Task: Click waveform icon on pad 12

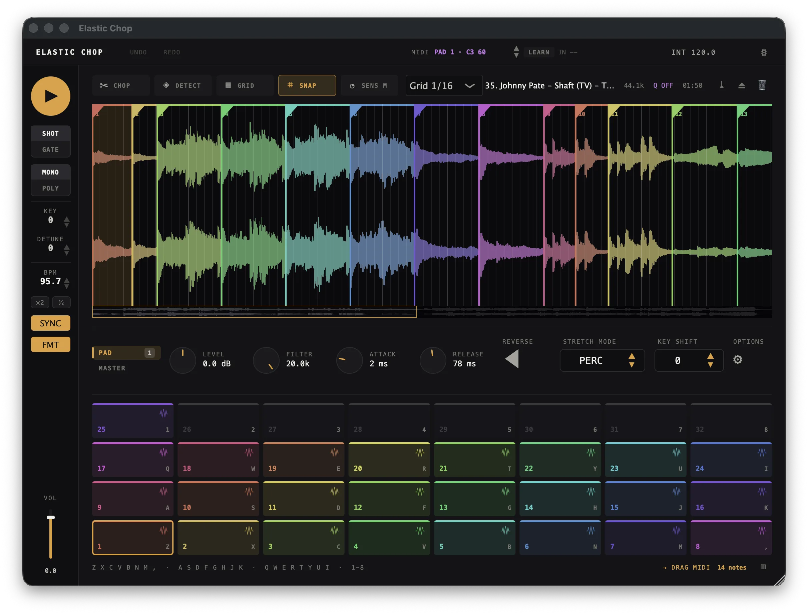Action: 420,492
